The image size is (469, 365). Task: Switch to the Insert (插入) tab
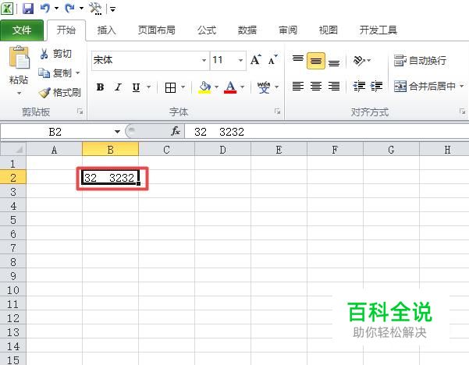click(x=106, y=30)
